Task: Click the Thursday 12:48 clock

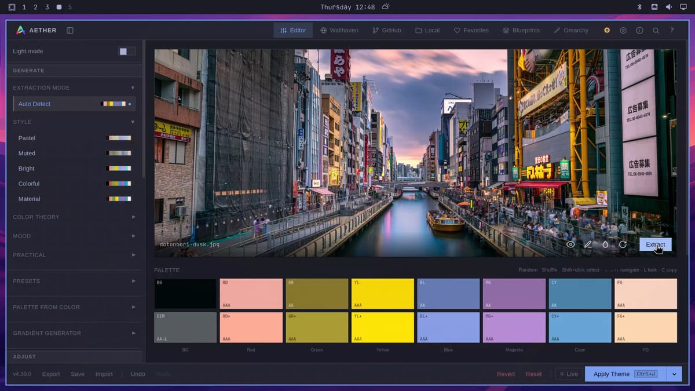Action: (x=348, y=7)
